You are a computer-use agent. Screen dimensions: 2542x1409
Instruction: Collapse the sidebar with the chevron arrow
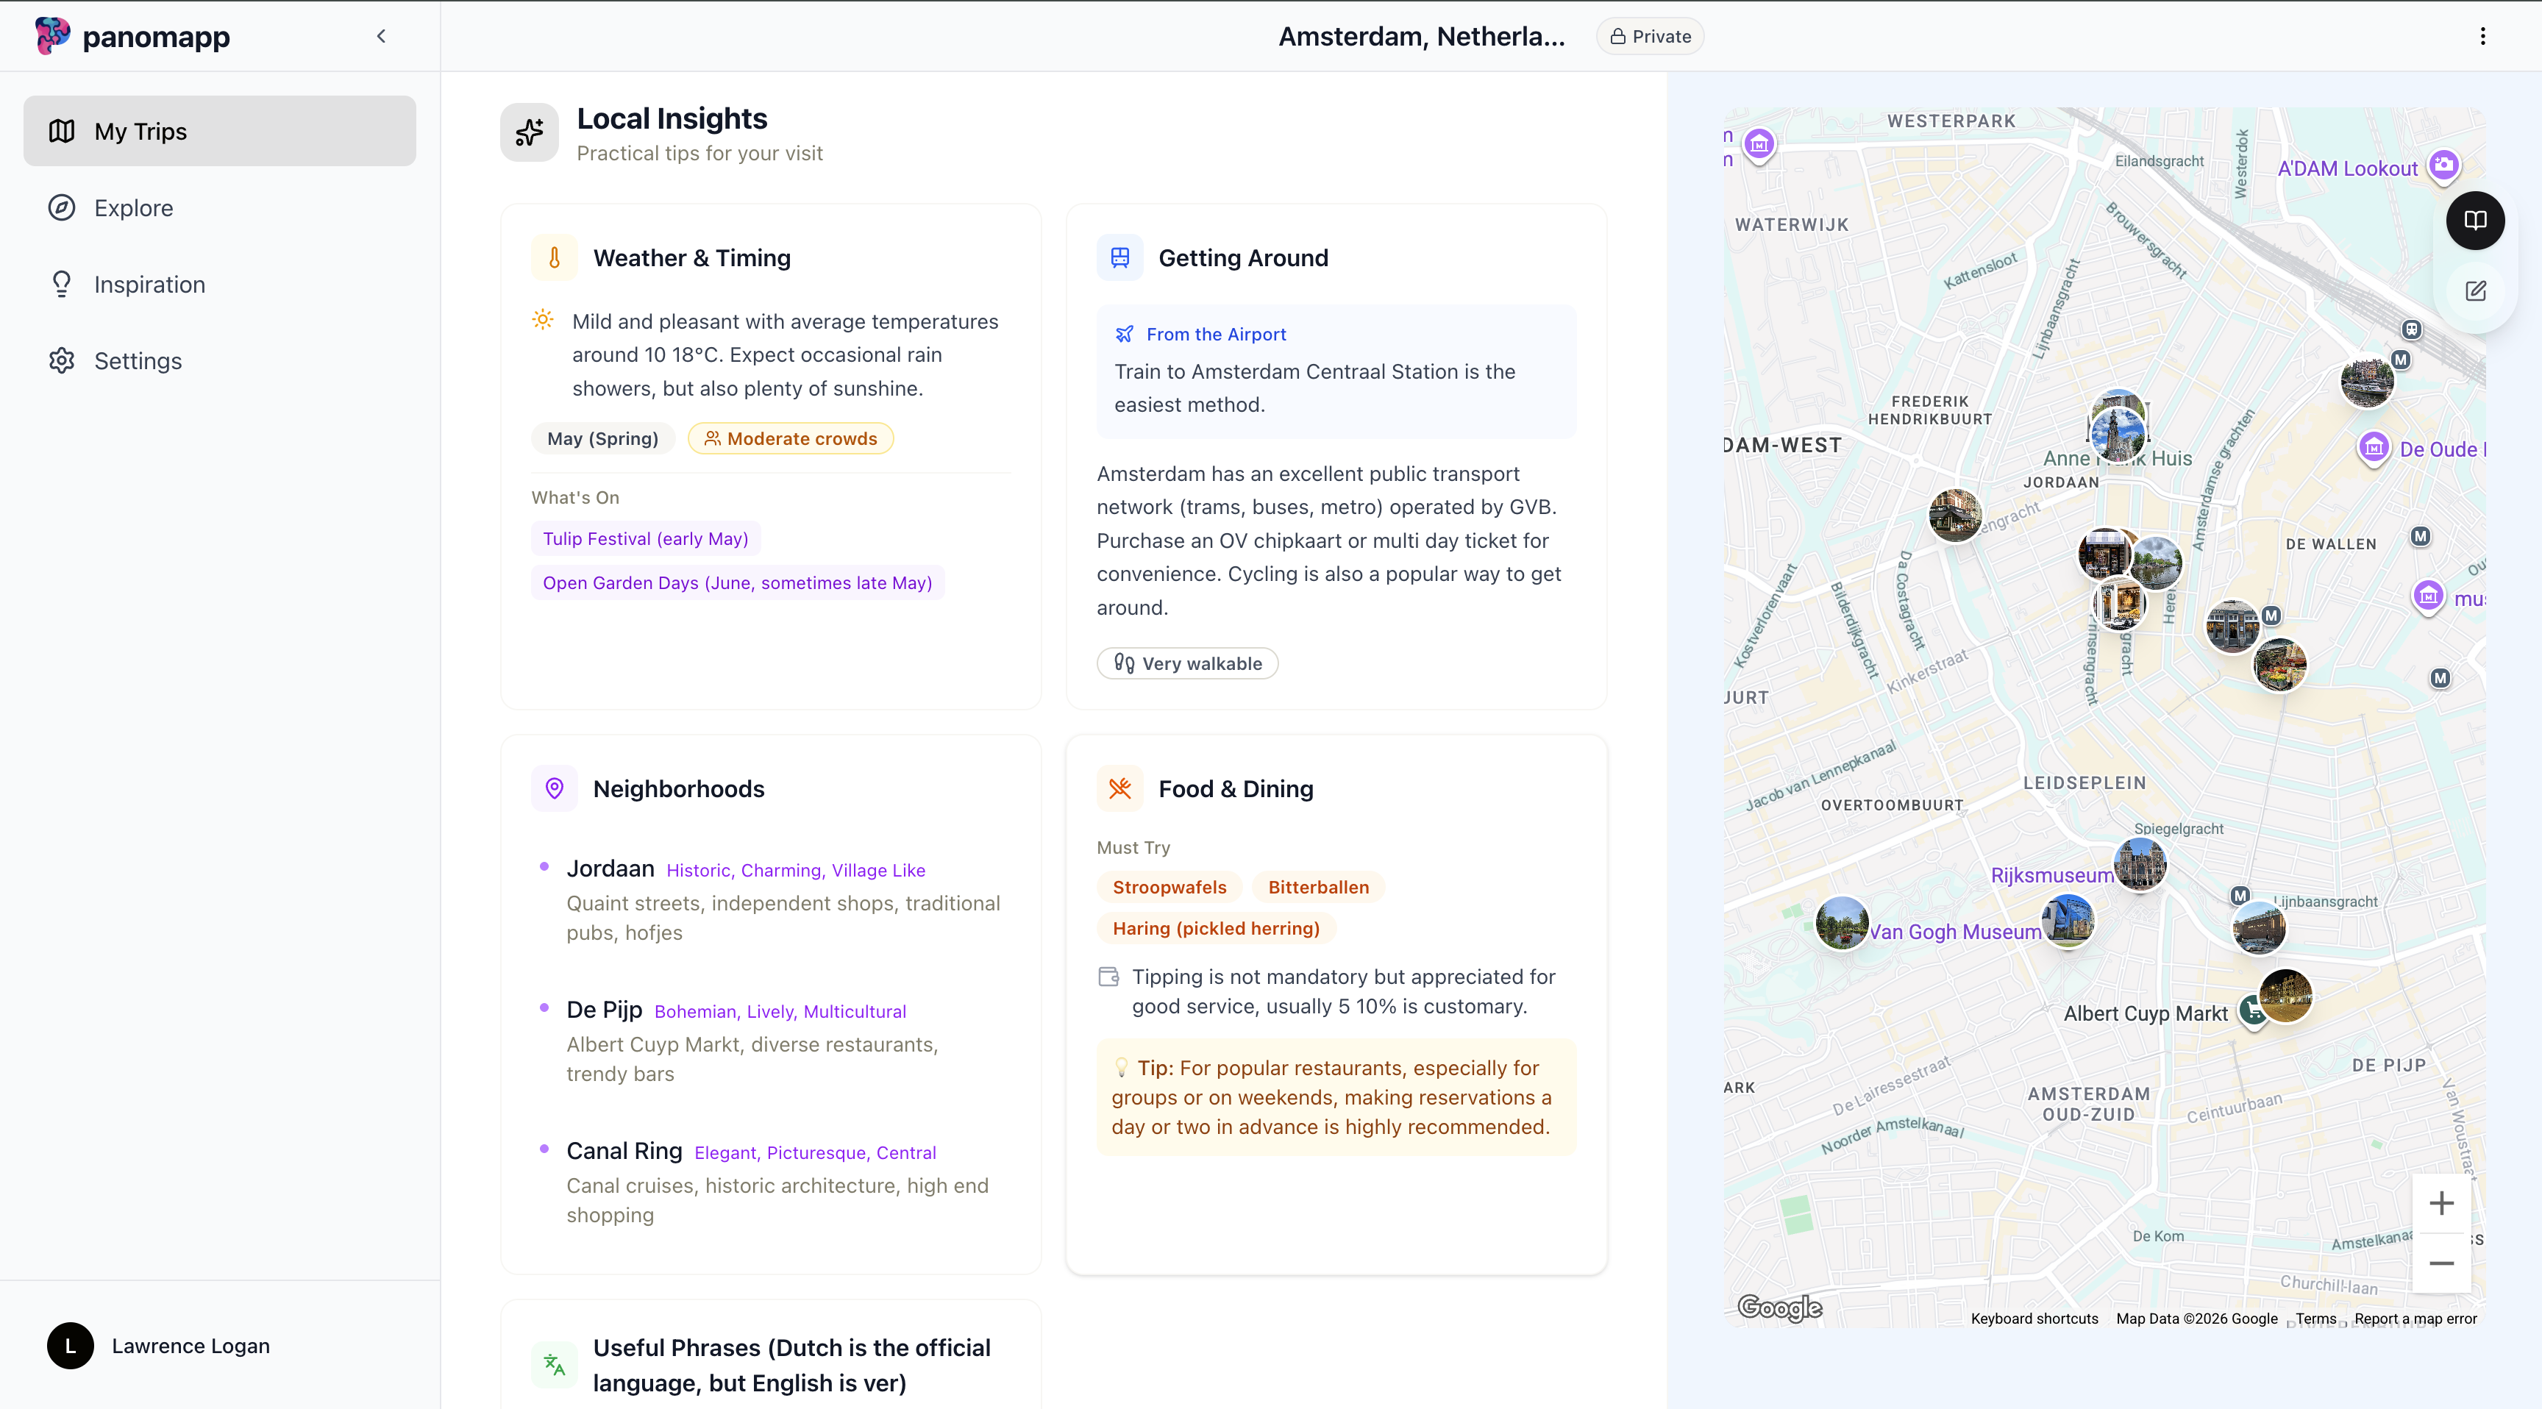click(x=382, y=35)
